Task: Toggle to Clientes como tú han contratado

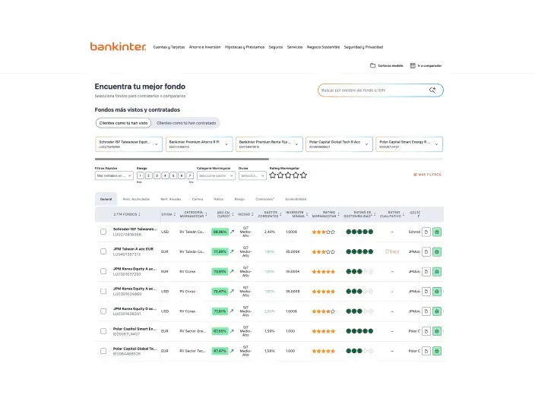Action: (186, 123)
